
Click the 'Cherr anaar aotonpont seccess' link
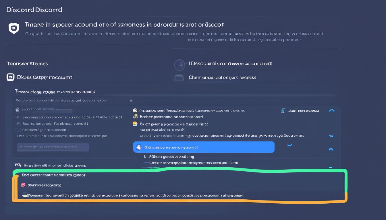[x=222, y=77]
